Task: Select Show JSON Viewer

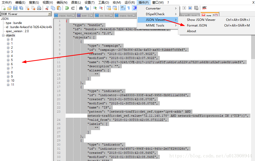Action: point(201,20)
